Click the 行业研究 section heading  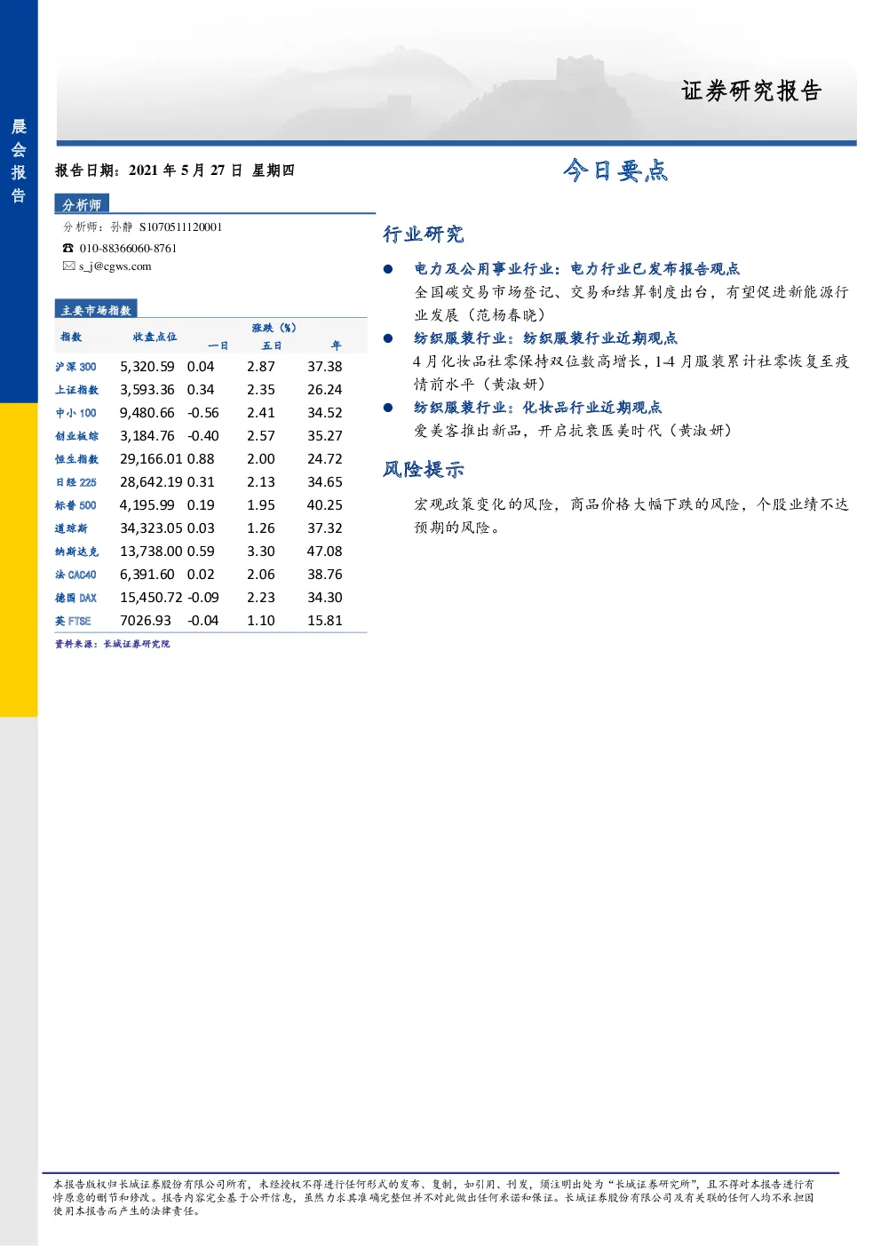[x=424, y=234]
